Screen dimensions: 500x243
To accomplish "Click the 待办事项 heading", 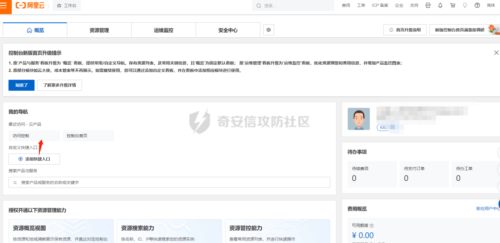I will coord(357,152).
